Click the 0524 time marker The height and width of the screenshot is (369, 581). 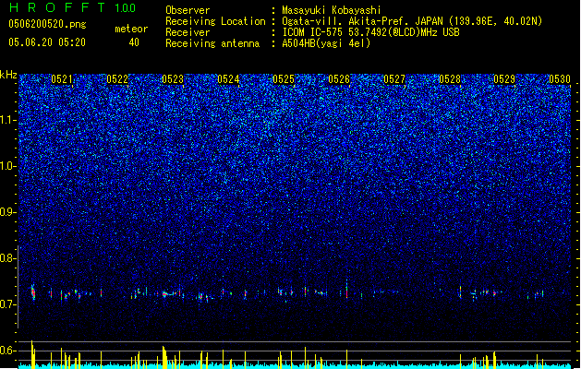[228, 79]
